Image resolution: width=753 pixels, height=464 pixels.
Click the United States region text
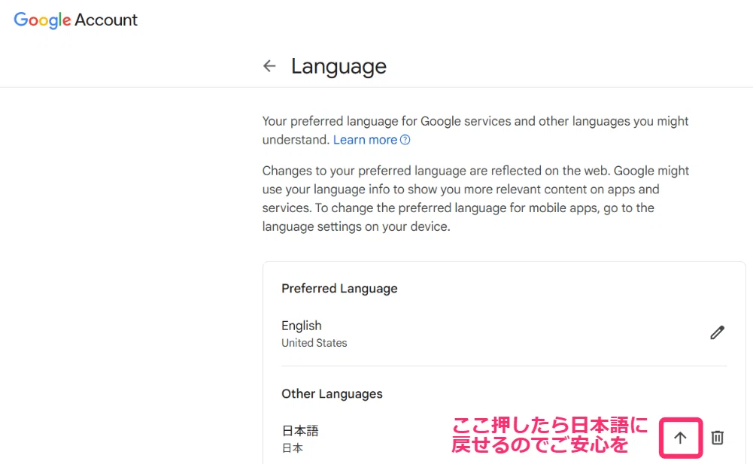point(314,343)
